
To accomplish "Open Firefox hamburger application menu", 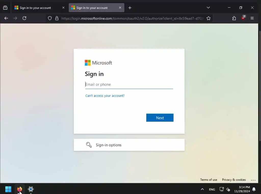I will 252,18.
